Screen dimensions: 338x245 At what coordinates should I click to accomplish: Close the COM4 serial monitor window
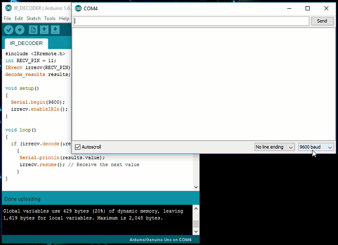327,8
